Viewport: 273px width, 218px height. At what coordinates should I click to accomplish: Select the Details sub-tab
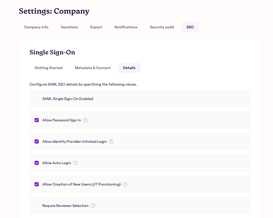click(x=129, y=68)
